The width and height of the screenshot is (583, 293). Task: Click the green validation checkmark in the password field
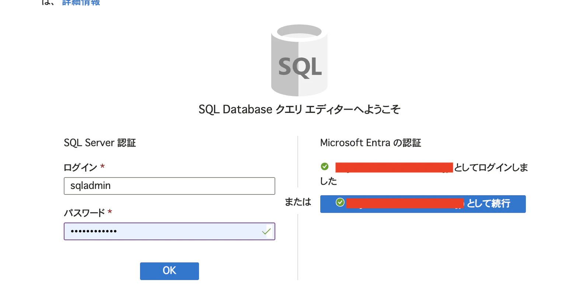[266, 231]
